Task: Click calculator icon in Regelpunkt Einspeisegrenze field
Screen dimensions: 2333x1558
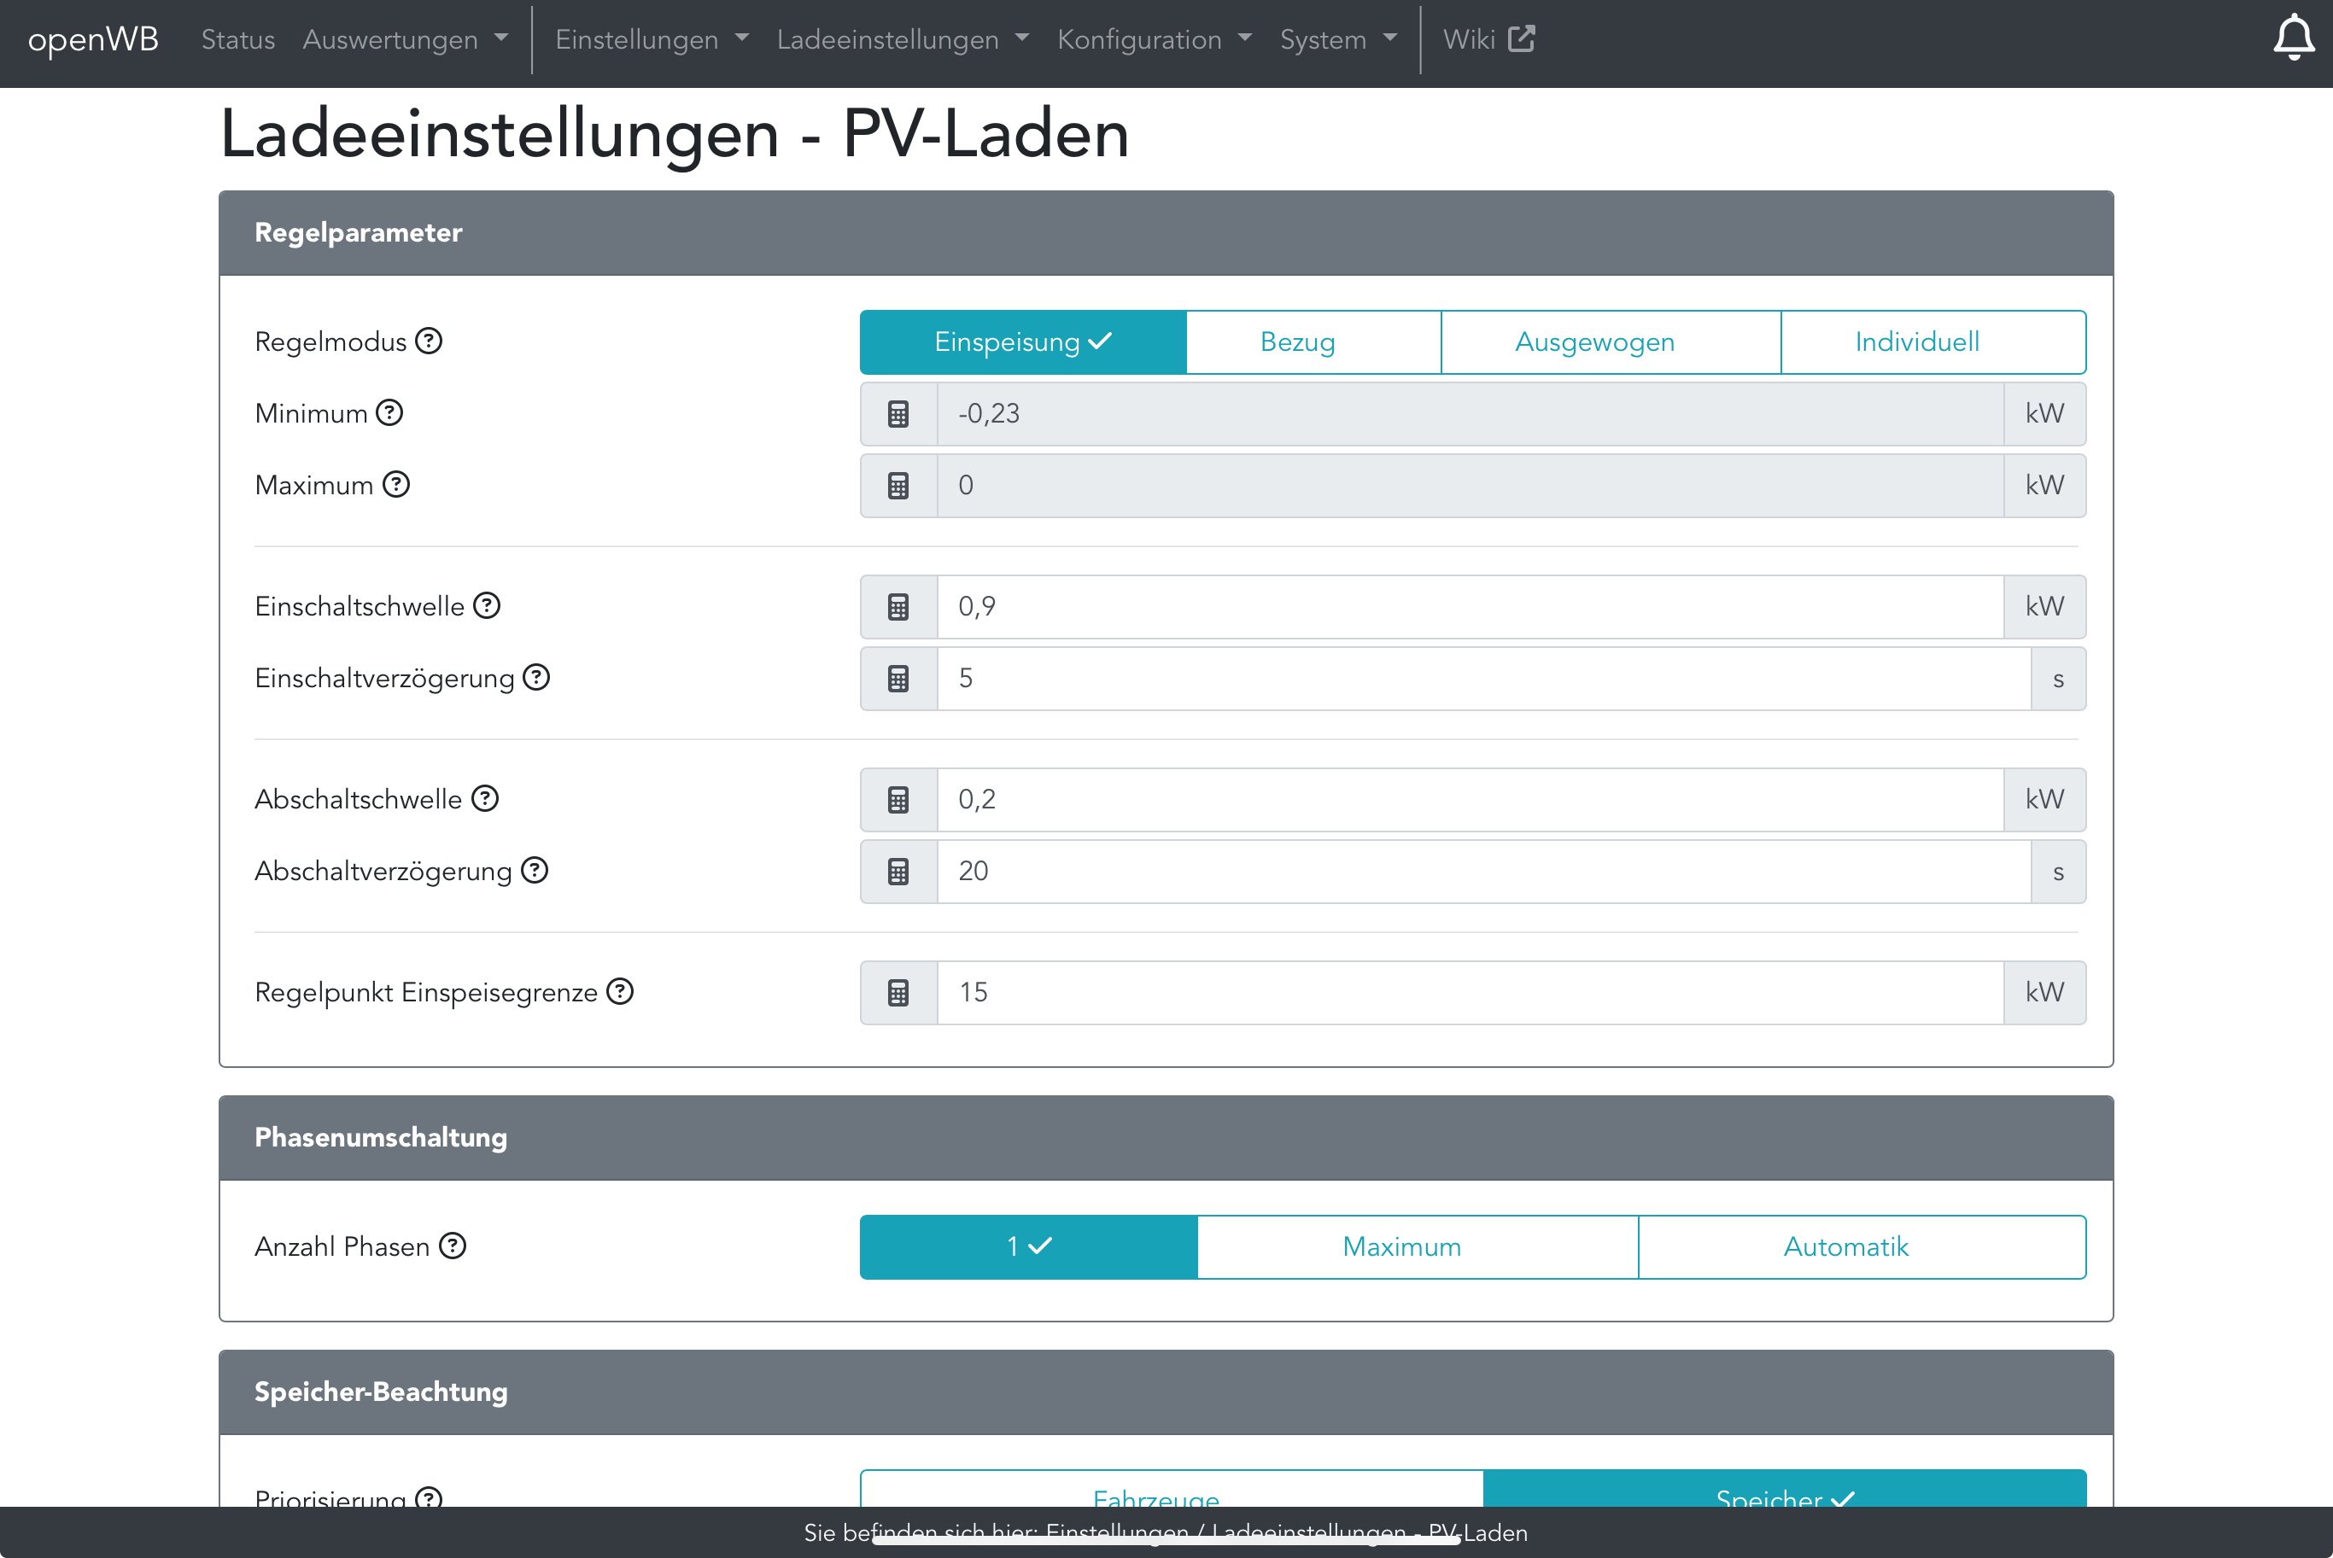Action: 898,993
